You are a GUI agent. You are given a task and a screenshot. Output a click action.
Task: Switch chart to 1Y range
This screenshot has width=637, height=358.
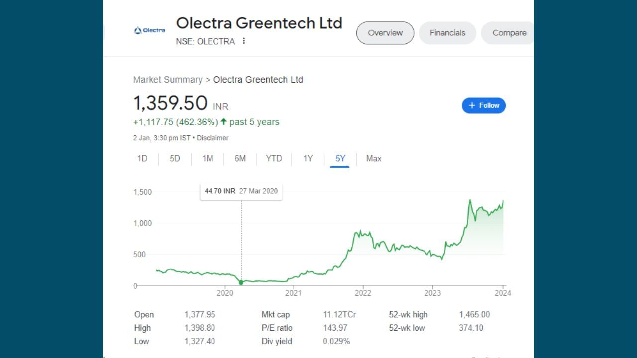point(308,159)
